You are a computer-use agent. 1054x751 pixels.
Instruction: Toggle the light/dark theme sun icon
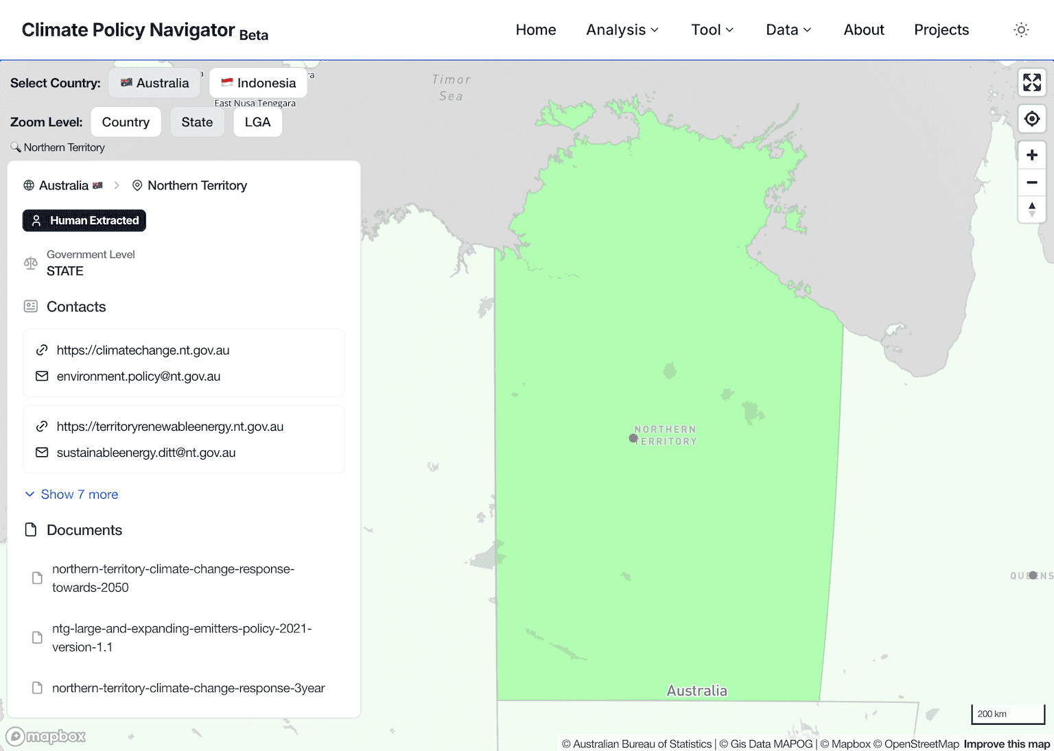coord(1021,30)
